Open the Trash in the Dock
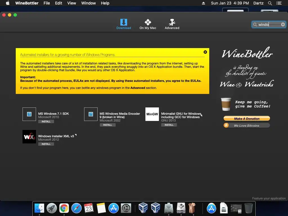 click(x=249, y=208)
